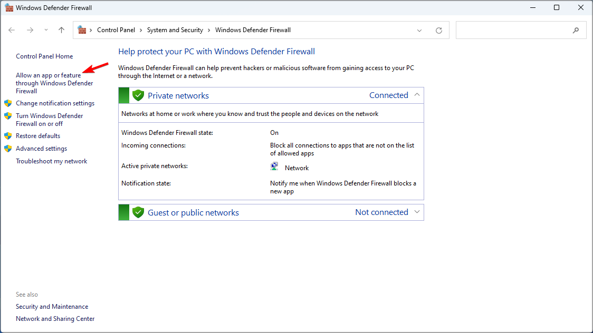Open Troubleshoot my network
Screen dimensions: 593x333
pos(51,161)
